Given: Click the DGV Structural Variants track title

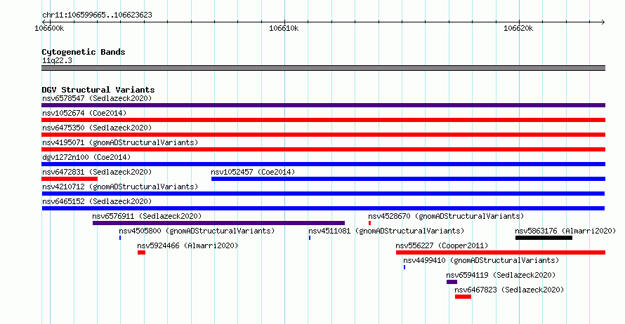Looking at the screenshot, I should point(98,90).
